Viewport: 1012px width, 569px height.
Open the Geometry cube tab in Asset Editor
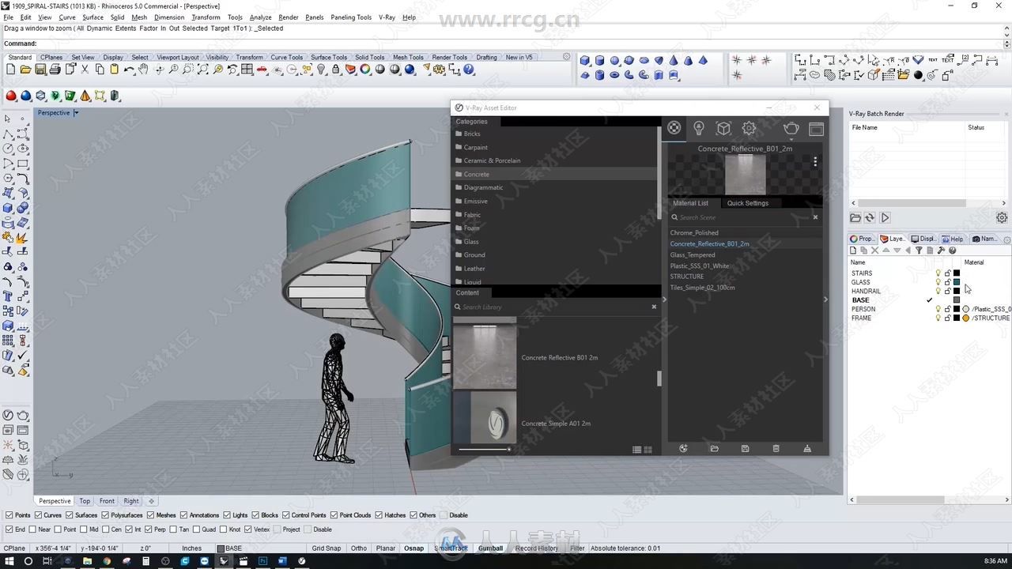pos(723,128)
